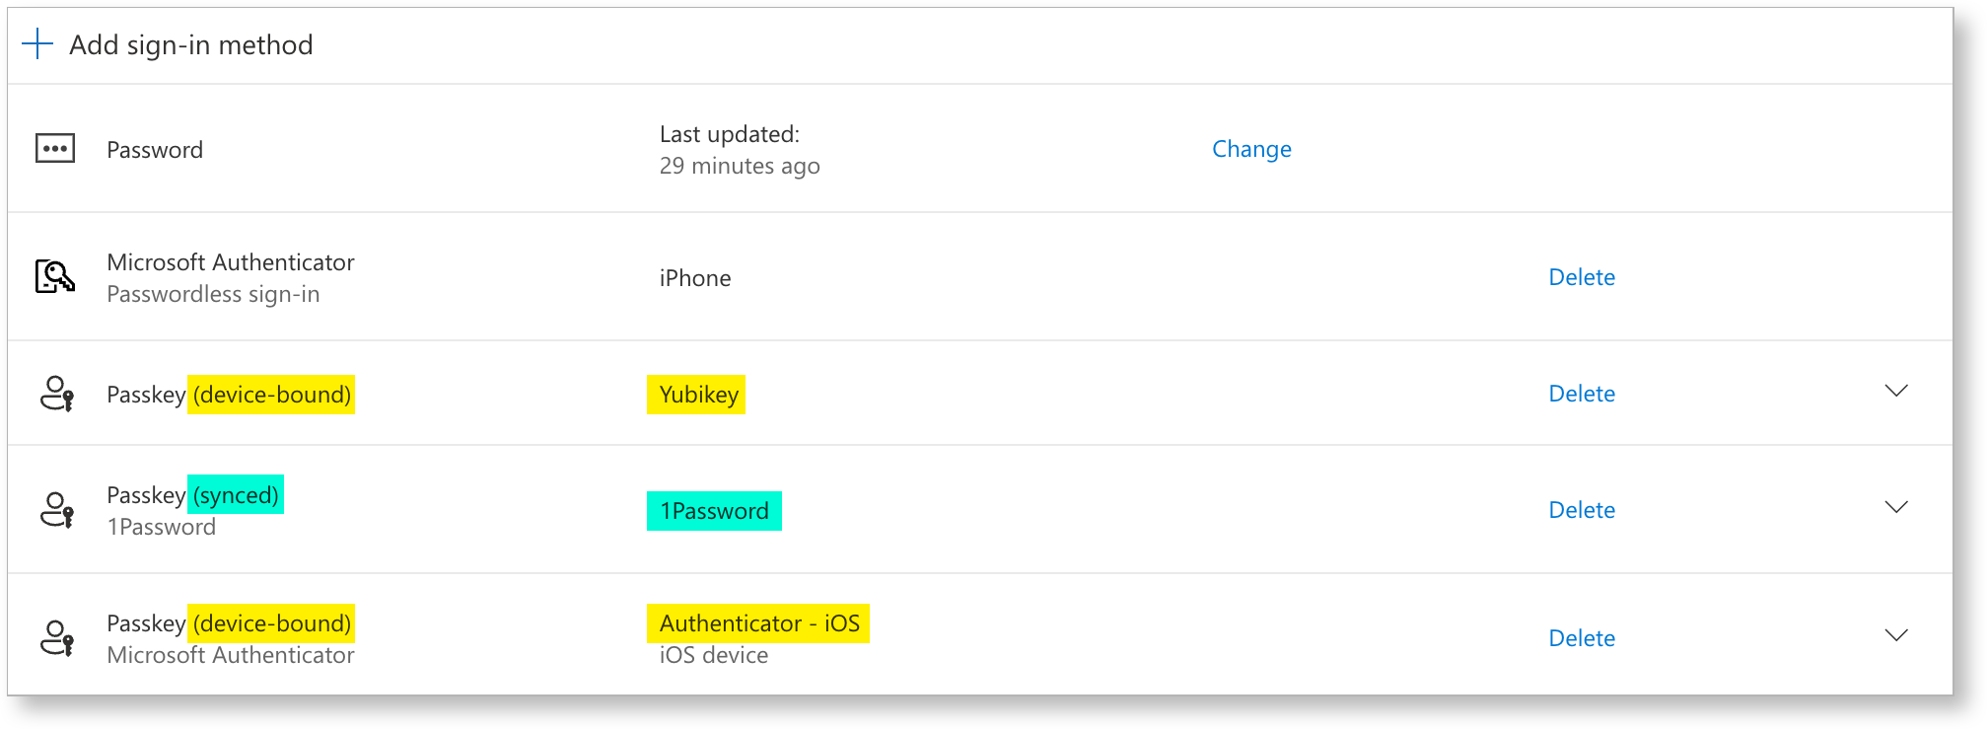The height and width of the screenshot is (730, 1988).
Task: Click the Authenticator - iOS passkey name
Action: point(758,623)
